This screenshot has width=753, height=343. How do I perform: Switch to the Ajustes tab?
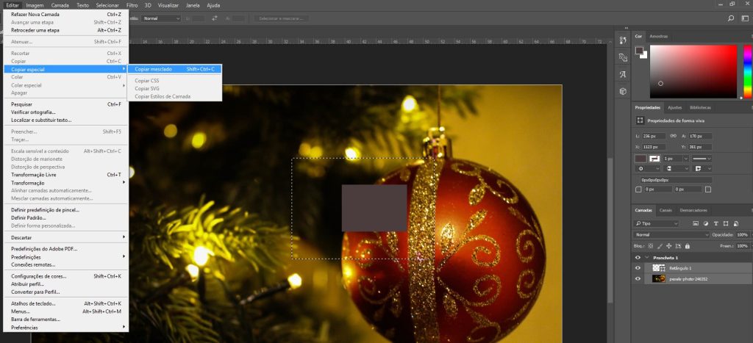pyautogui.click(x=674, y=107)
